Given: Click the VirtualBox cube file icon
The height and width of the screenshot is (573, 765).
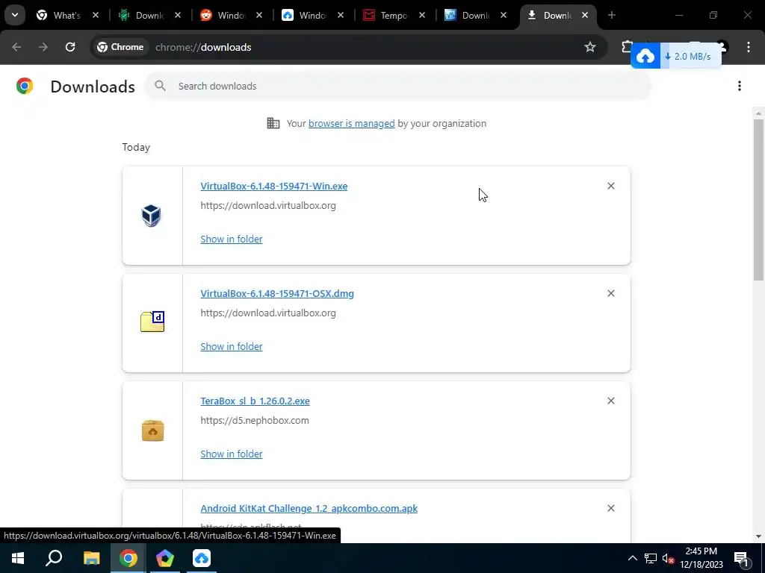Looking at the screenshot, I should (x=152, y=216).
